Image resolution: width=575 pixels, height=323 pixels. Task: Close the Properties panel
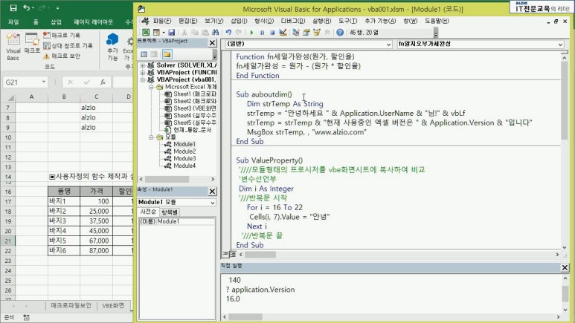212,191
